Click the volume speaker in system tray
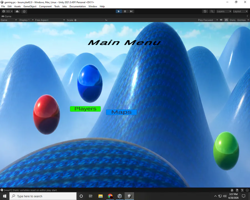This screenshot has height=200, width=250. click(x=225, y=196)
